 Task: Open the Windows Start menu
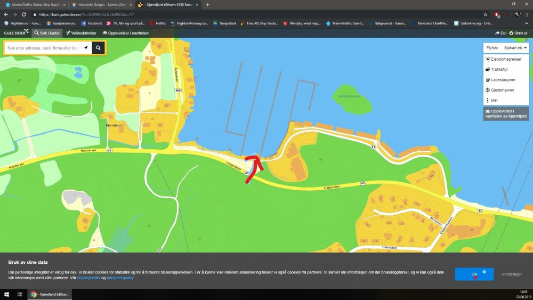pyautogui.click(x=6, y=294)
